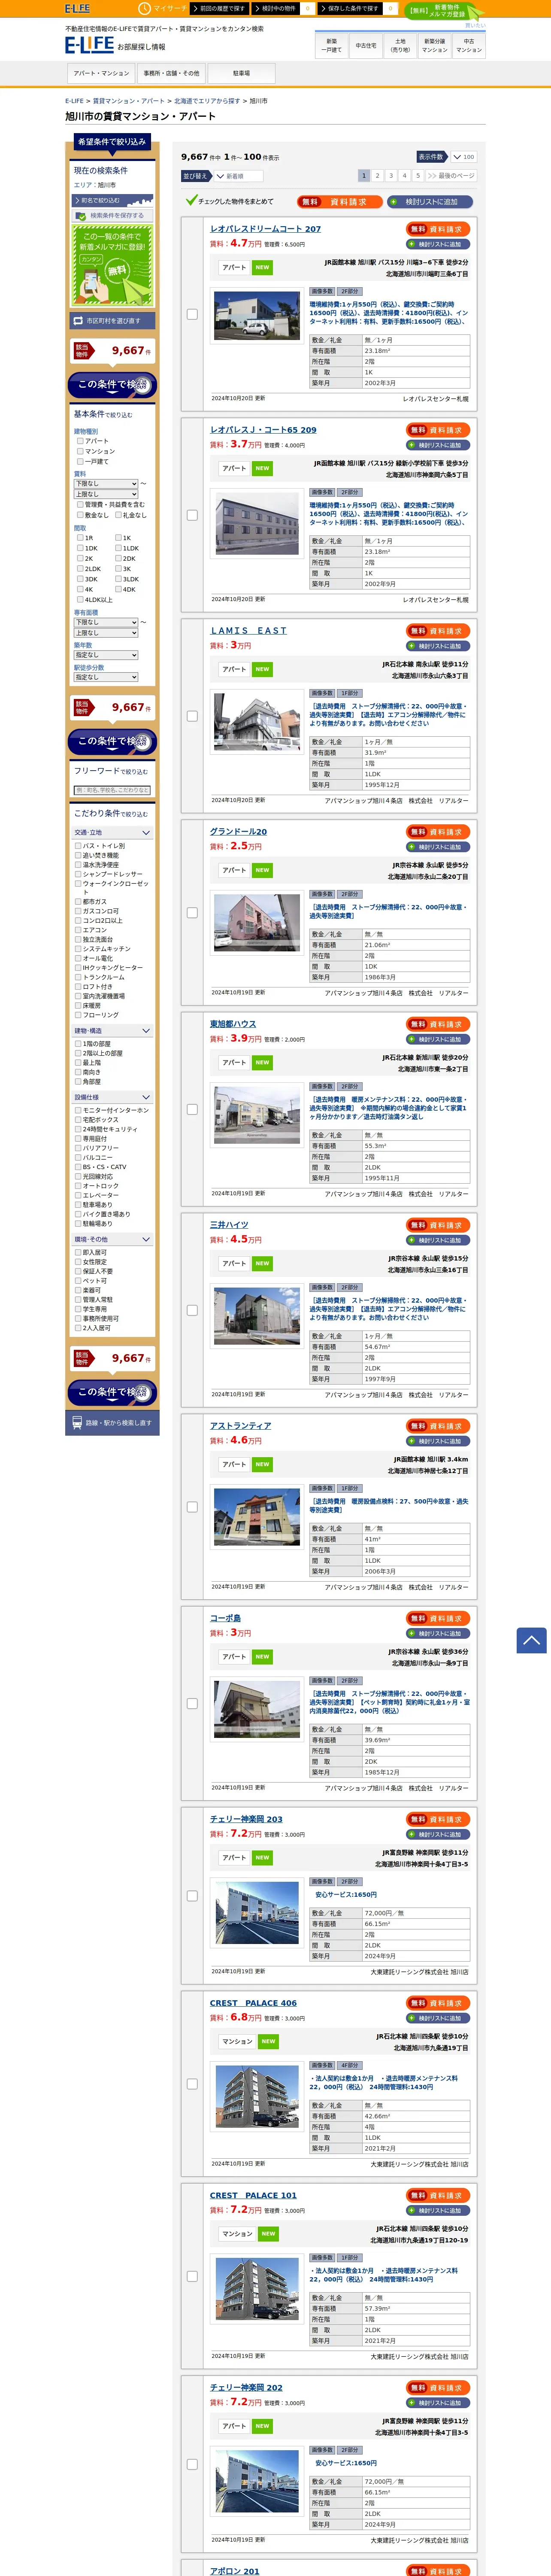551x2576 pixels.
Task: Click the top bulk 無料 資料請求 button
Action: pos(340,202)
